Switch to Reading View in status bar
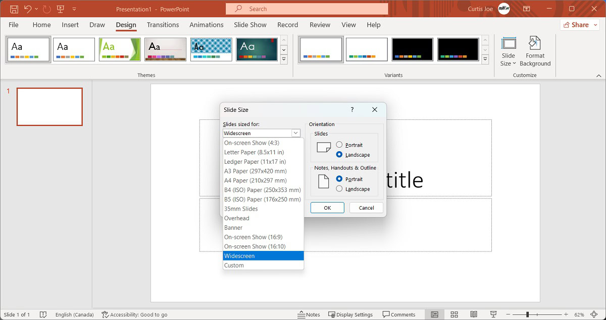The width and height of the screenshot is (606, 320). pos(474,314)
